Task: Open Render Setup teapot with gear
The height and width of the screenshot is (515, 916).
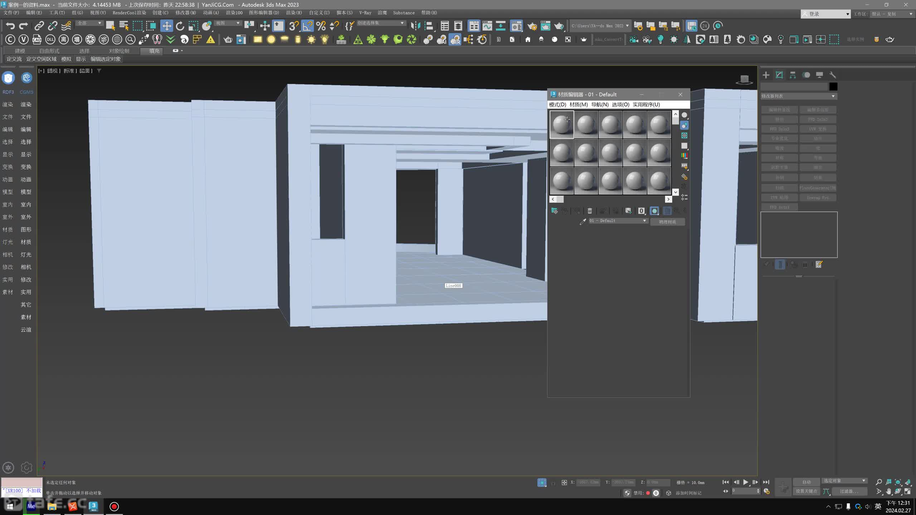Action: point(532,26)
